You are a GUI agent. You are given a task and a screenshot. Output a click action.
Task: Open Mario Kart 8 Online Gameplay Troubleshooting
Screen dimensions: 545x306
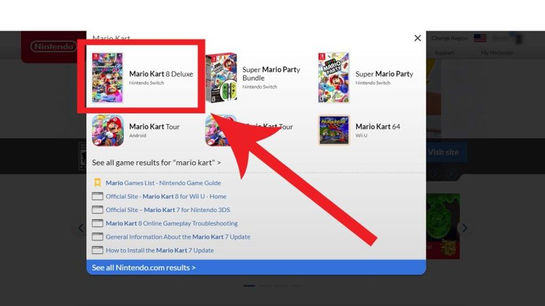pos(172,223)
